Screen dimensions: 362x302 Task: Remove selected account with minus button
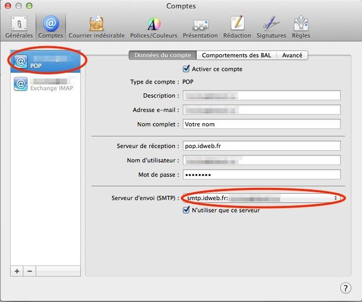pos(30,271)
